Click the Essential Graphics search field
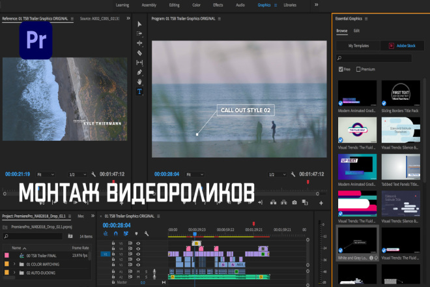Image resolution: width=430 pixels, height=287 pixels. pos(374,58)
